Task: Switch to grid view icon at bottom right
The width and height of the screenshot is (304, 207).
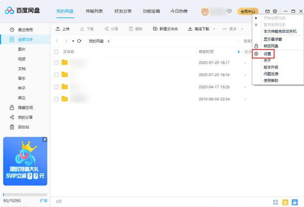Action: pos(275,202)
